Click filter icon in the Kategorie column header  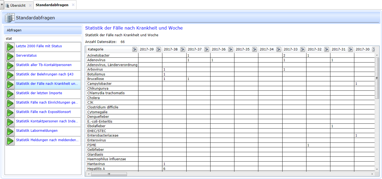point(135,49)
